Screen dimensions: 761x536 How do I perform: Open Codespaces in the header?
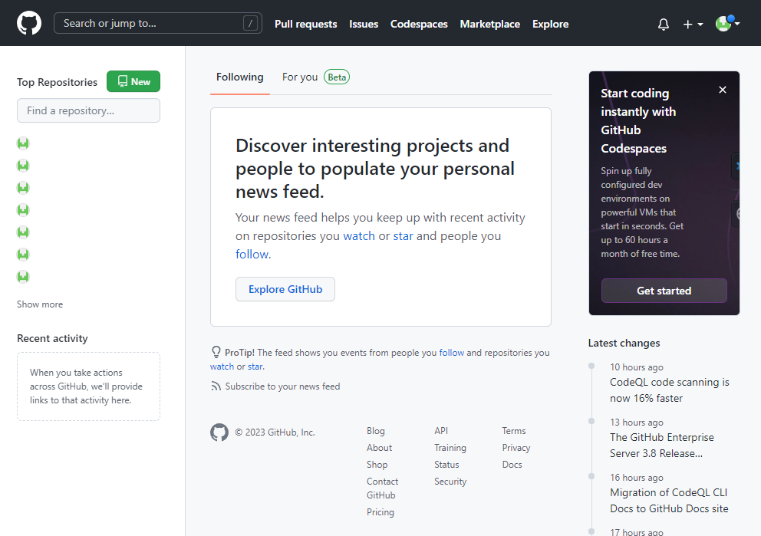(x=418, y=24)
